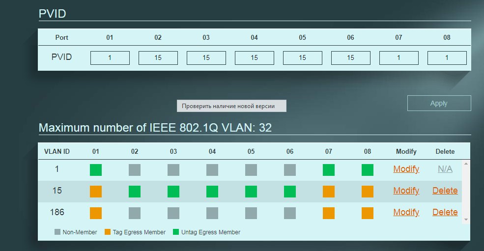
Task: Click VLAN table scrollbar up arrow
Action: coord(466,164)
